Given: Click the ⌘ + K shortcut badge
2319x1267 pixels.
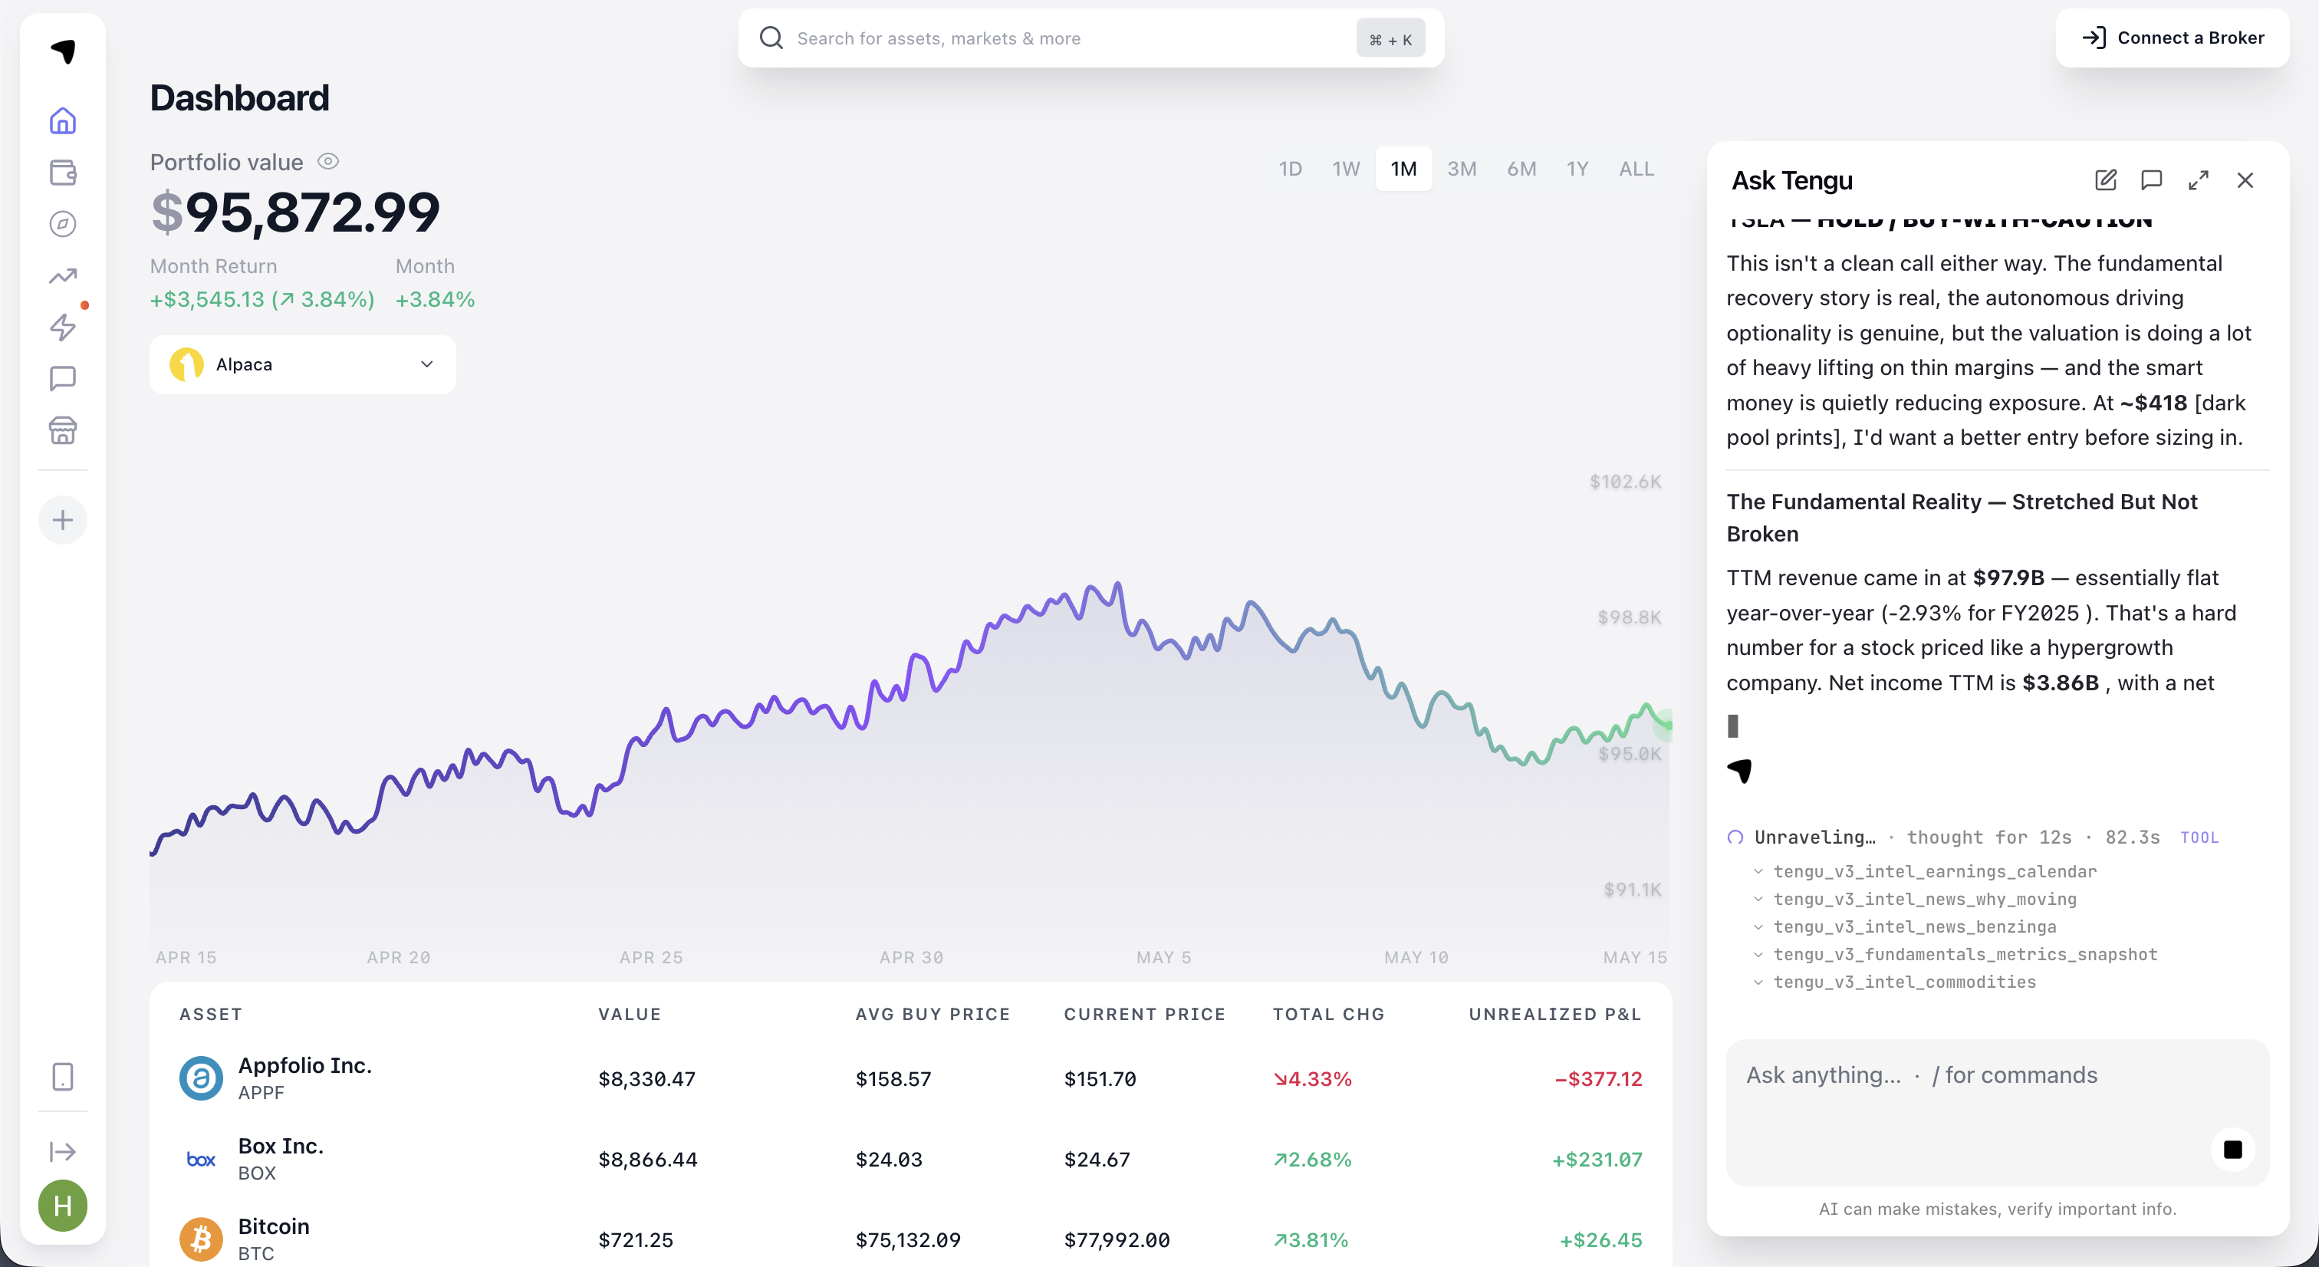Looking at the screenshot, I should pos(1390,38).
